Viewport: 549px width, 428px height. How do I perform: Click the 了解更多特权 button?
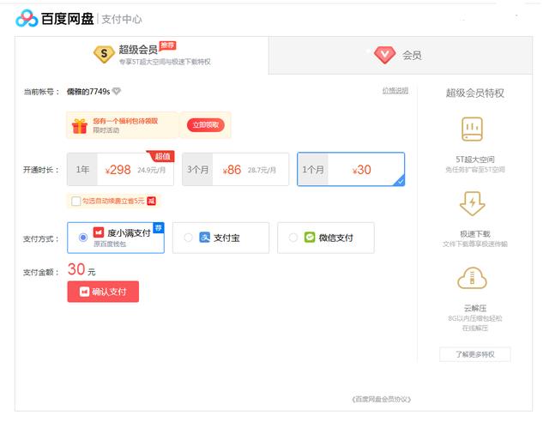tap(474, 354)
